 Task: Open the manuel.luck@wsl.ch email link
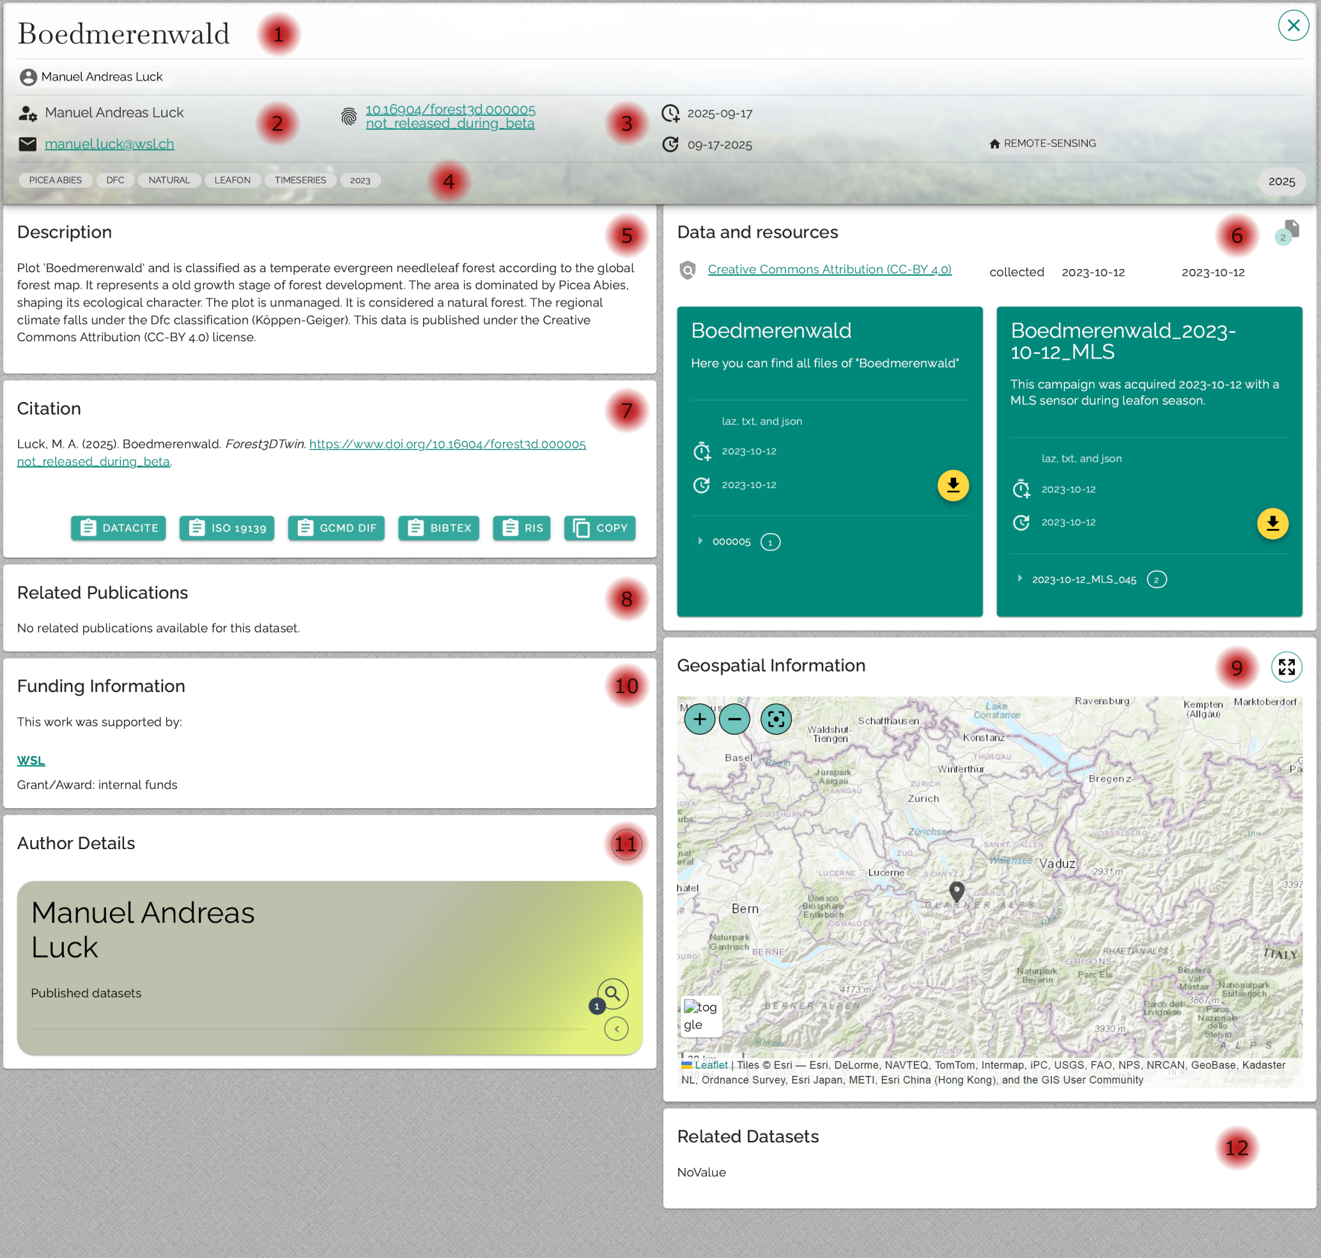tap(109, 144)
